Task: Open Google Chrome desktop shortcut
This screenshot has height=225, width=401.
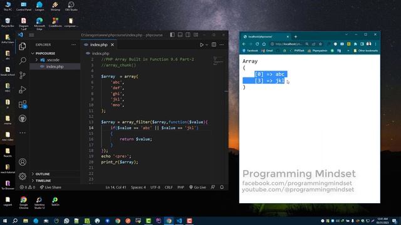Action: coord(24,202)
